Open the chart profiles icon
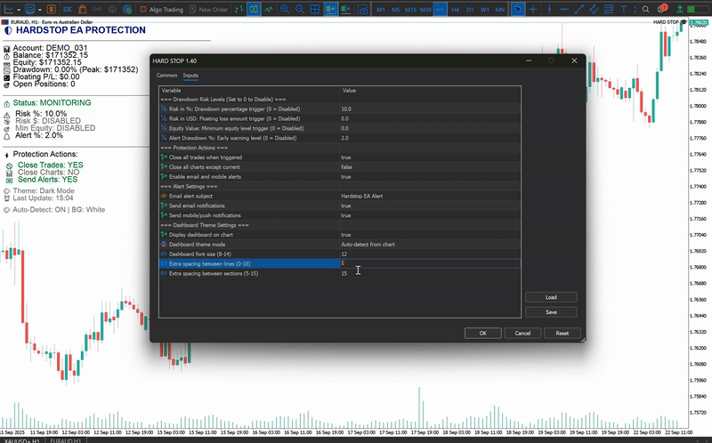 30,9
